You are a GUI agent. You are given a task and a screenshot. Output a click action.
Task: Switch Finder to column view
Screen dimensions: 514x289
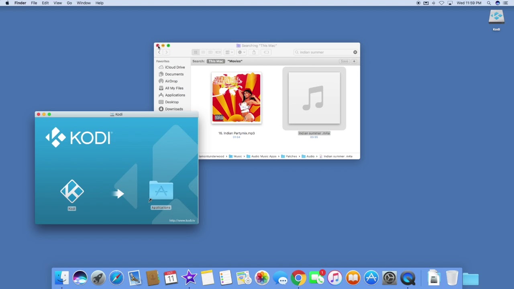[210, 52]
